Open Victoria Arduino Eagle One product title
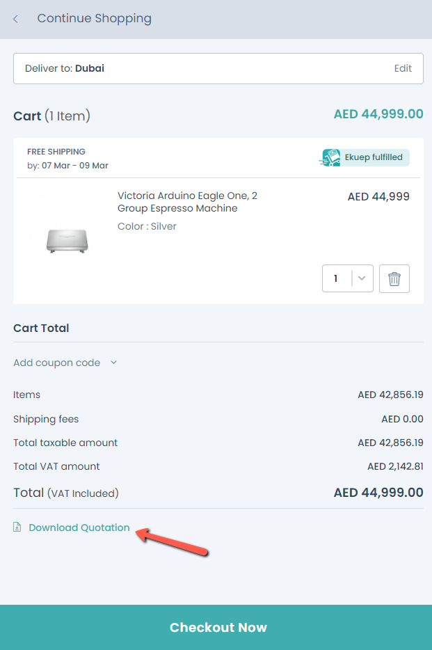The image size is (432, 650). [187, 202]
